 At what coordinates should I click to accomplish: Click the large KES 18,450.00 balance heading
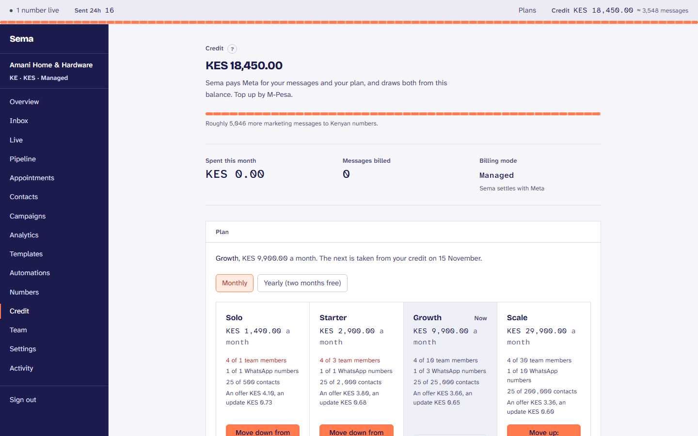click(244, 65)
